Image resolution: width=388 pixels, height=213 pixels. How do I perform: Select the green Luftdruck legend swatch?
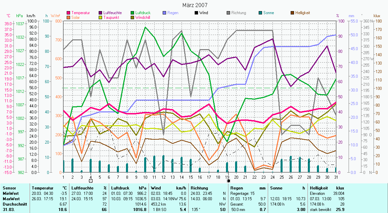[132, 13]
